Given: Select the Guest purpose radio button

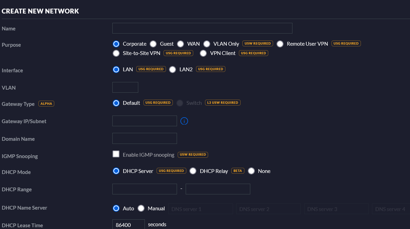Looking at the screenshot, I should (x=153, y=44).
